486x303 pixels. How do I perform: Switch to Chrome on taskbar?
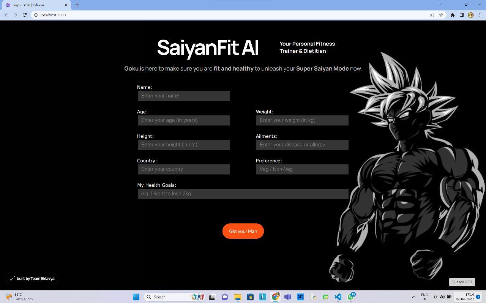tap(275, 297)
